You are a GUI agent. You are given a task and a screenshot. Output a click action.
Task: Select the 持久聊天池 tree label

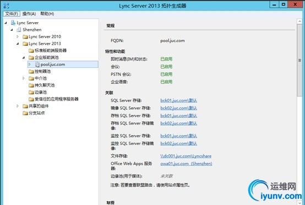click(45, 85)
